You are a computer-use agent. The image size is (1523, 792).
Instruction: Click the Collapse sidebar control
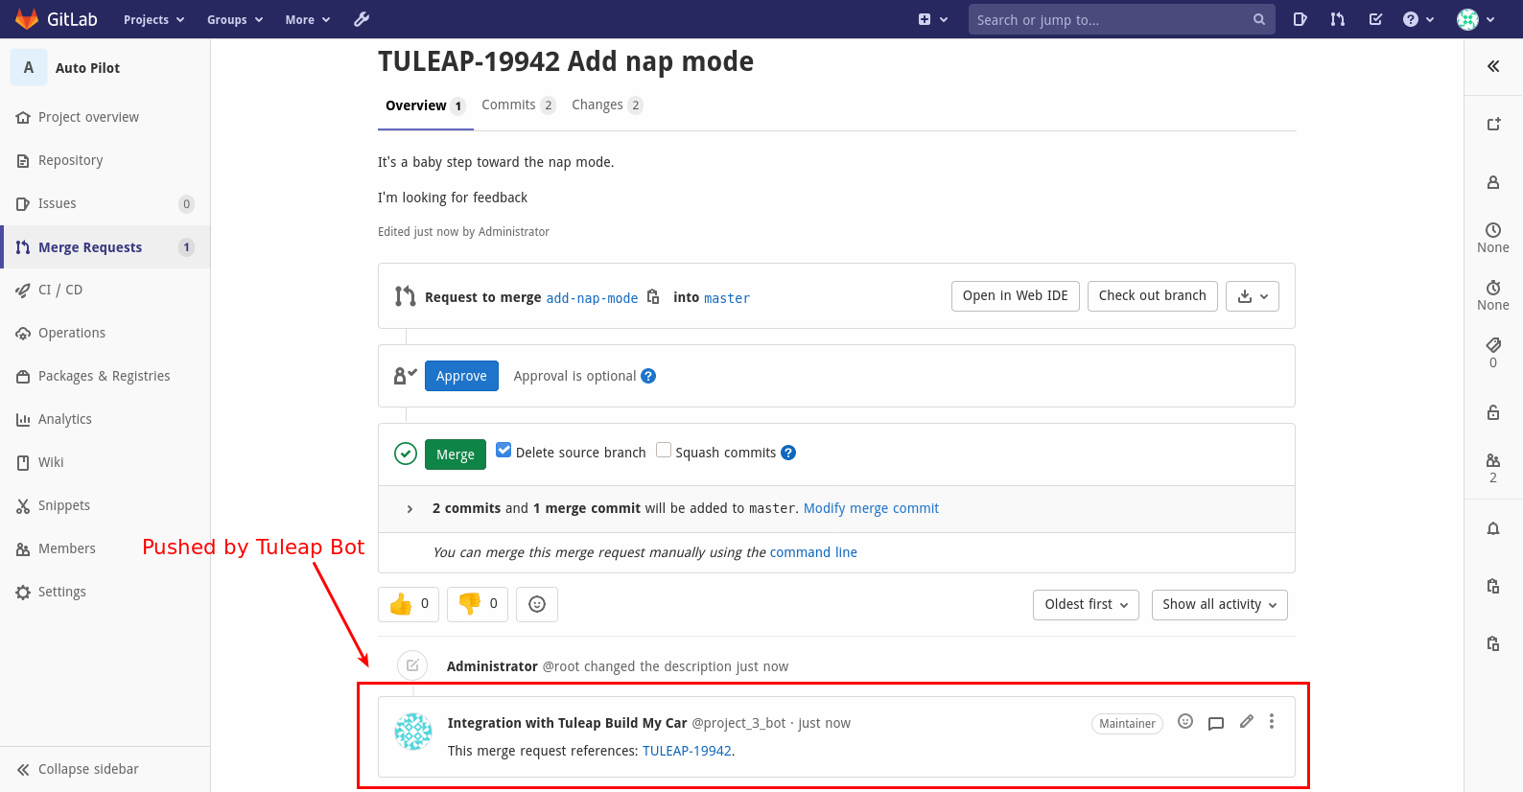79,769
